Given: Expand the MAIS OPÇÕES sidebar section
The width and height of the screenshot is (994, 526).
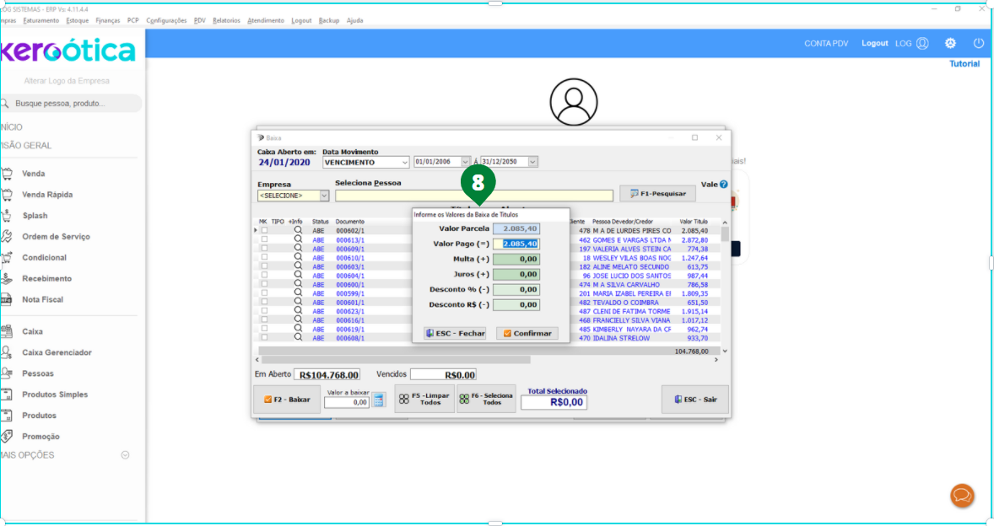Looking at the screenshot, I should [125, 455].
